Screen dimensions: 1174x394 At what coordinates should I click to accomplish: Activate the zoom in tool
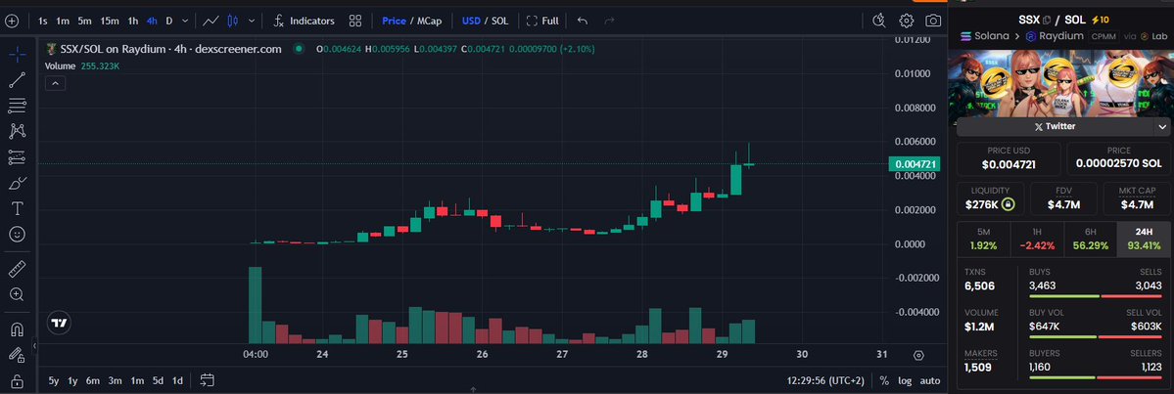(x=18, y=294)
